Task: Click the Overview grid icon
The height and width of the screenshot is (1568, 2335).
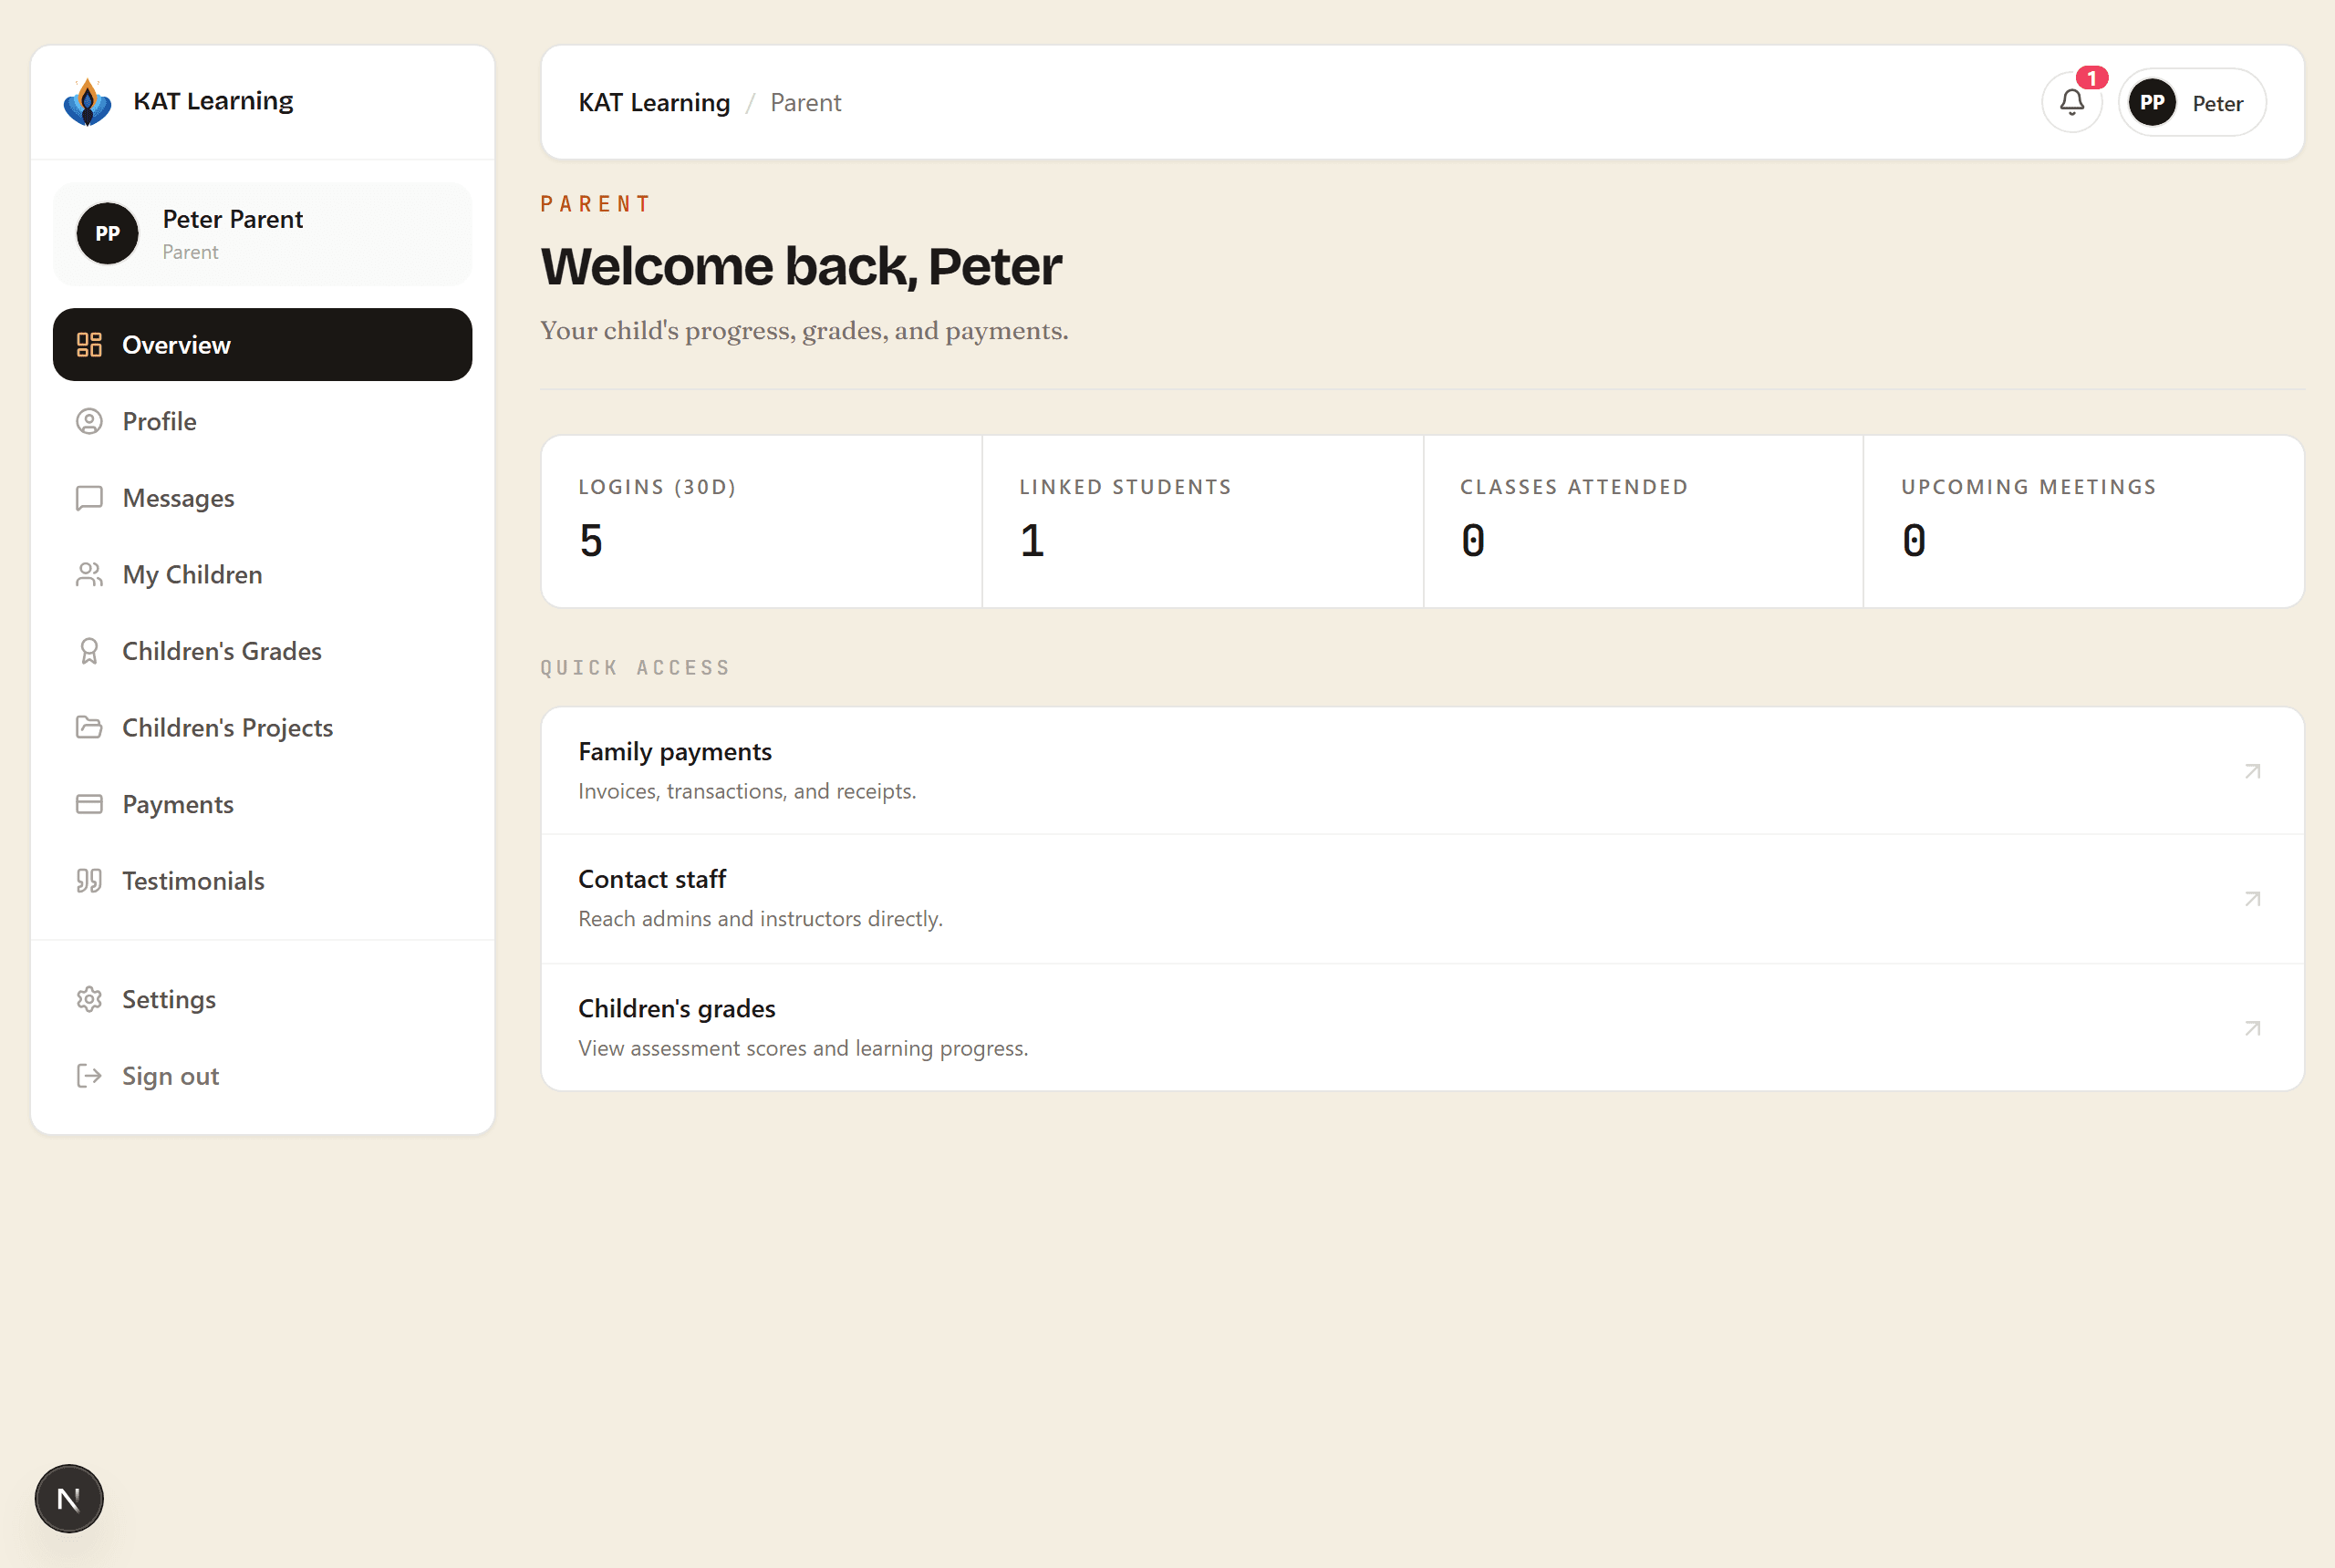Action: pyautogui.click(x=89, y=345)
